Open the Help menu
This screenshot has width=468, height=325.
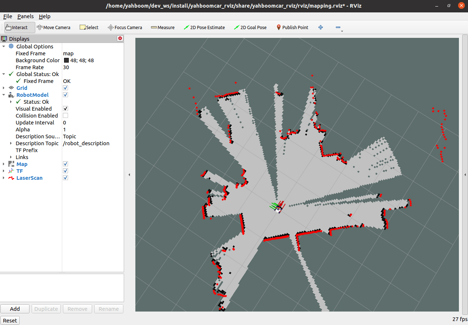click(45, 16)
